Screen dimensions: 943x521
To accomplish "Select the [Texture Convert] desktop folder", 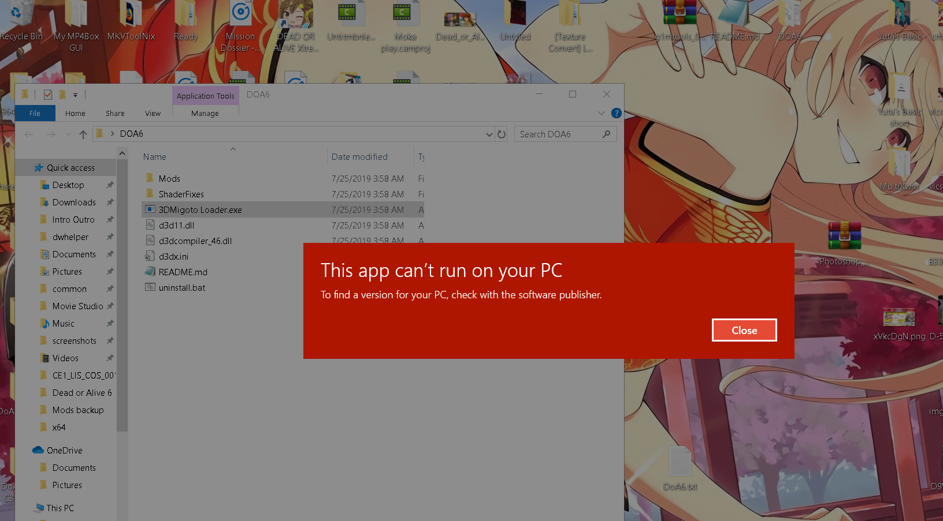I will tap(570, 27).
